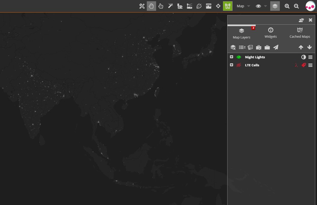317x205 pixels.
Task: Expand the LTE Cells layer entry
Action: pos(231,65)
